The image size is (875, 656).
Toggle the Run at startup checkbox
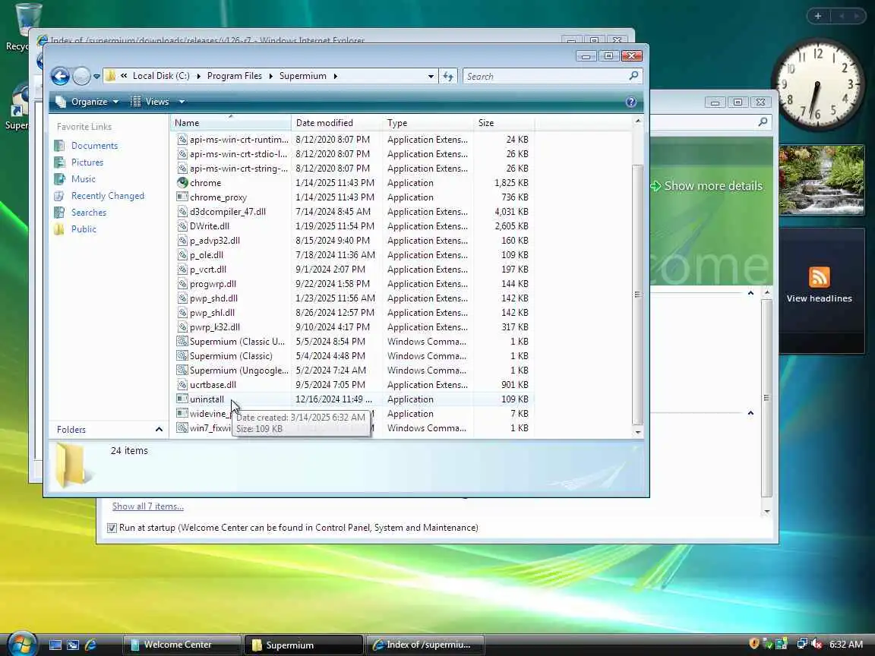point(112,528)
